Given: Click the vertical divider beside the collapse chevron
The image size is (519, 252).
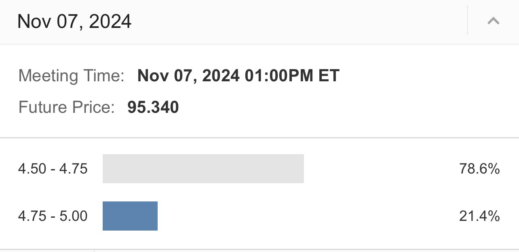Looking at the screenshot, I should (x=468, y=20).
